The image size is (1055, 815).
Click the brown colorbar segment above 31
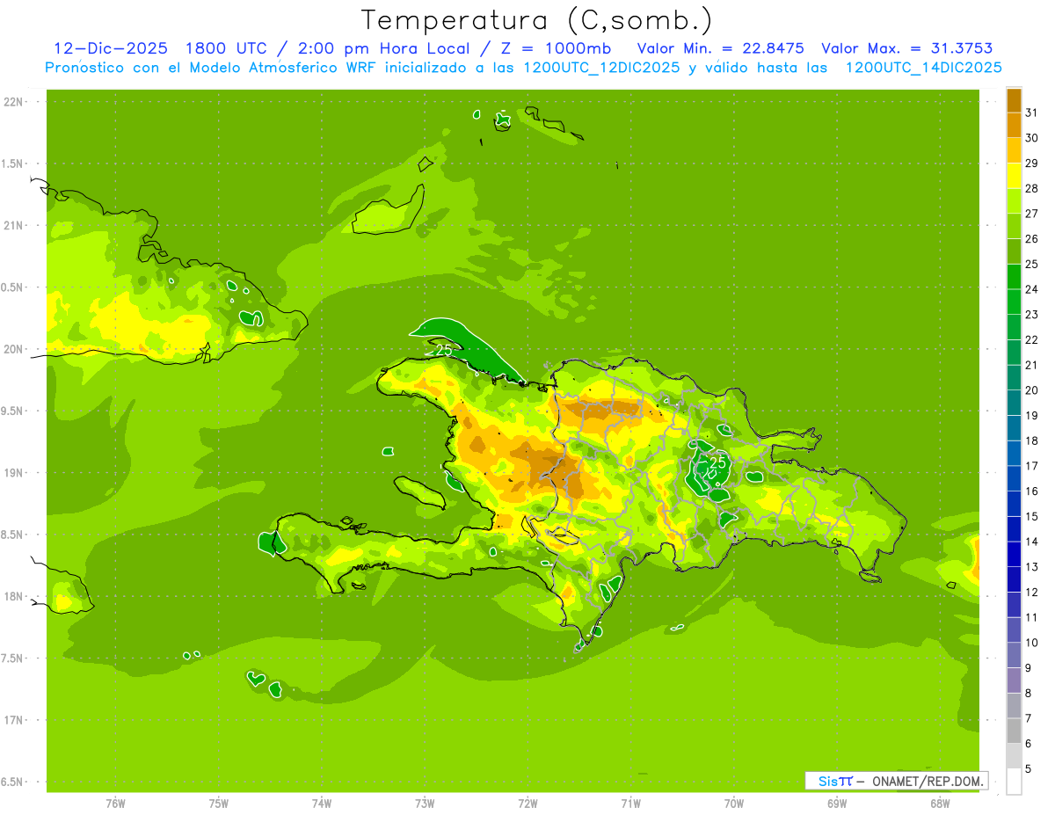pos(1014,100)
